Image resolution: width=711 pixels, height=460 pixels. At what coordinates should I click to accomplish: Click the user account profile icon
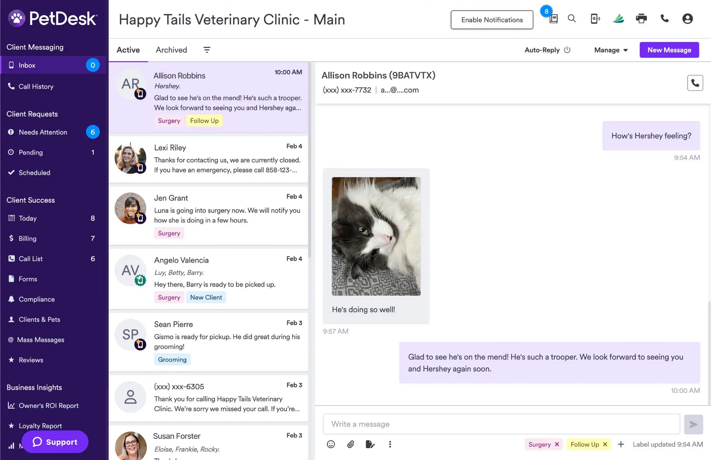click(x=687, y=19)
